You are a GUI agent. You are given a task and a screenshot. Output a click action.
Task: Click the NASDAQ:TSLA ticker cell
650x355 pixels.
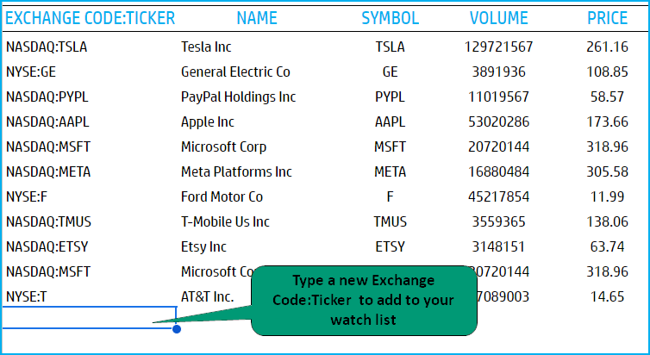47,47
